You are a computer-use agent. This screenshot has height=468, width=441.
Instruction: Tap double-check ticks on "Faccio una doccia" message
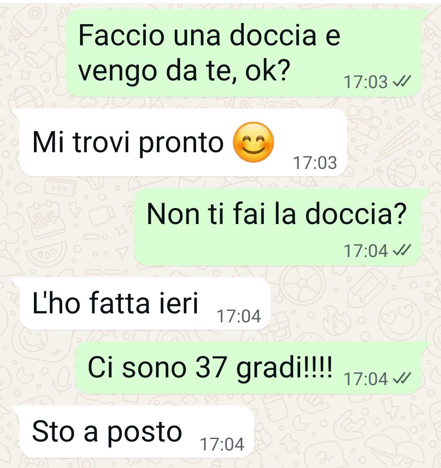tap(401, 81)
